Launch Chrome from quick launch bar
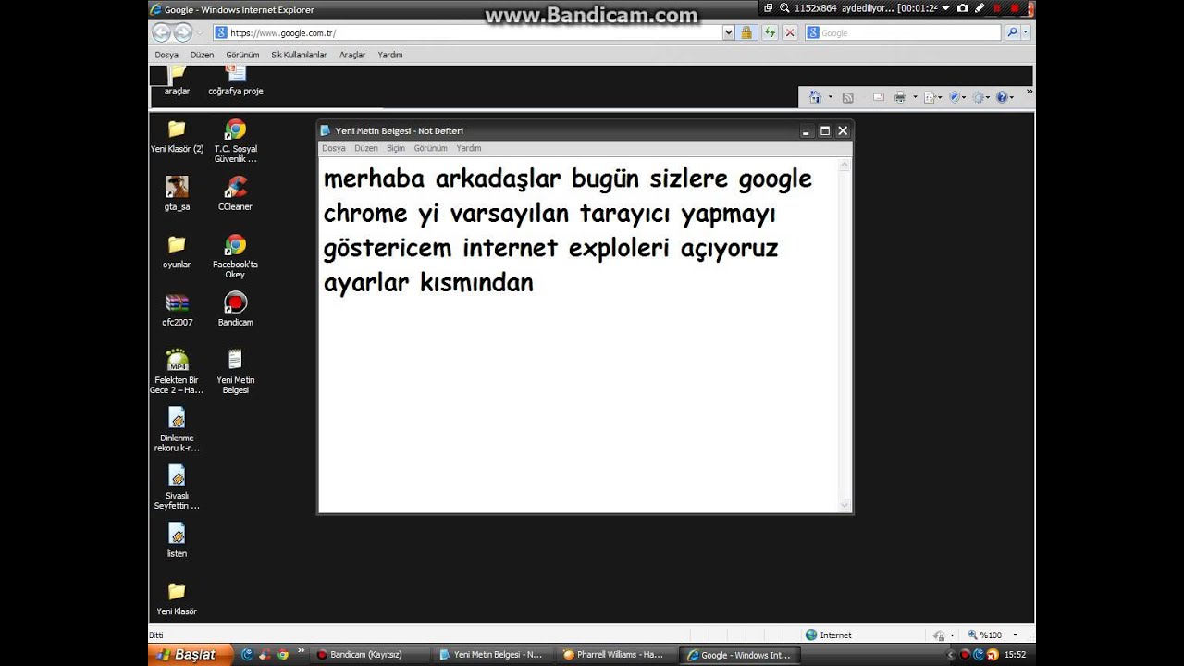 283,654
